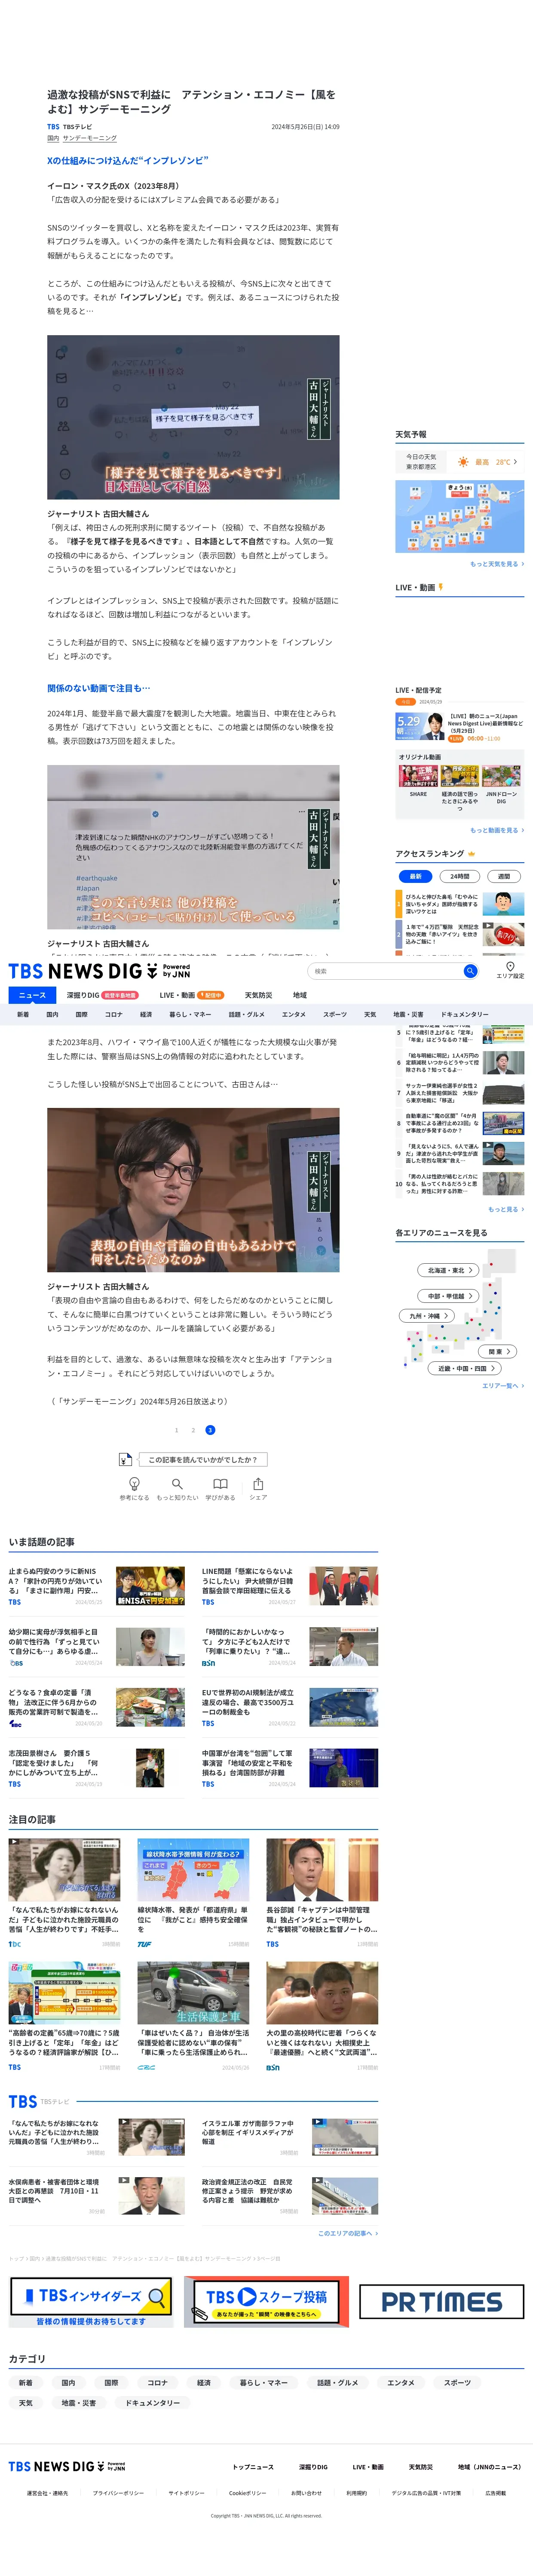
Task: Open the エリア設定 location pin
Action: tap(510, 970)
